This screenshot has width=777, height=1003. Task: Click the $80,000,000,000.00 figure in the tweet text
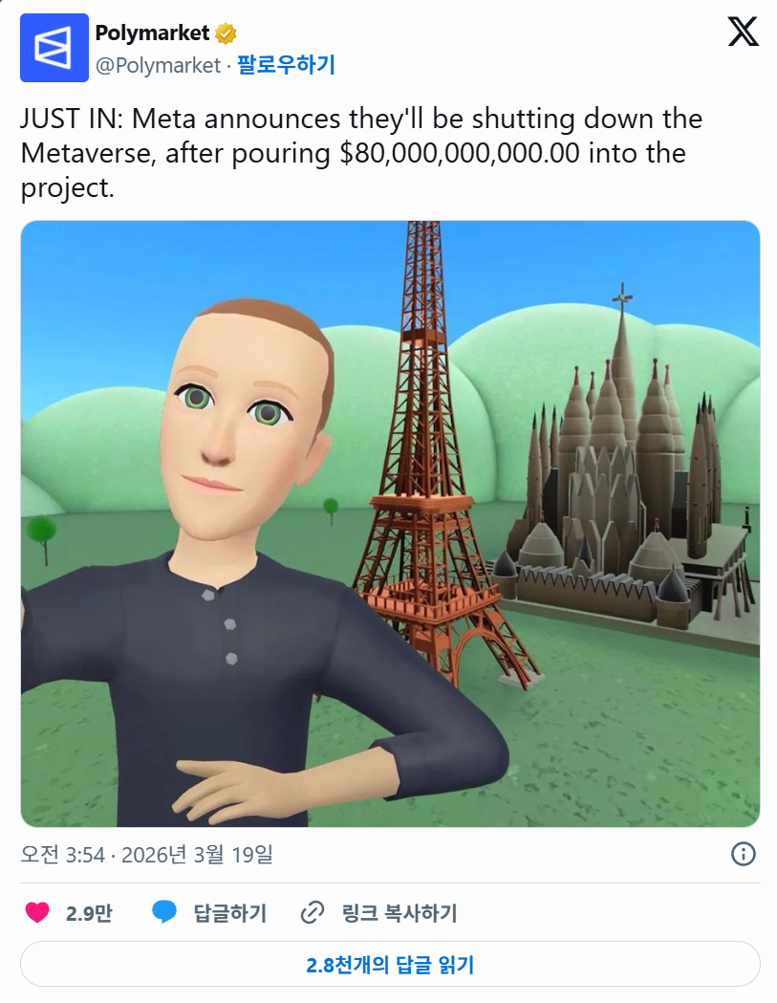[460, 154]
